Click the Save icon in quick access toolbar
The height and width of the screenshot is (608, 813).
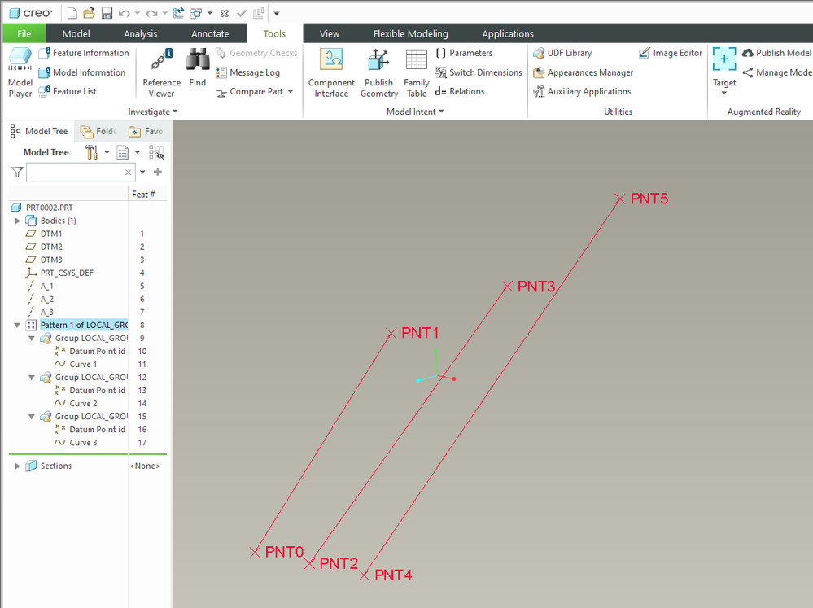(107, 13)
